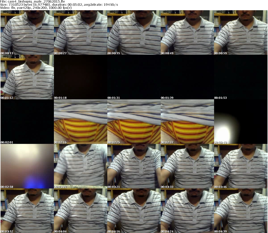Select the thumbnail stamped 00:03:21
The width and height of the screenshot is (268, 233).
tap(134, 166)
